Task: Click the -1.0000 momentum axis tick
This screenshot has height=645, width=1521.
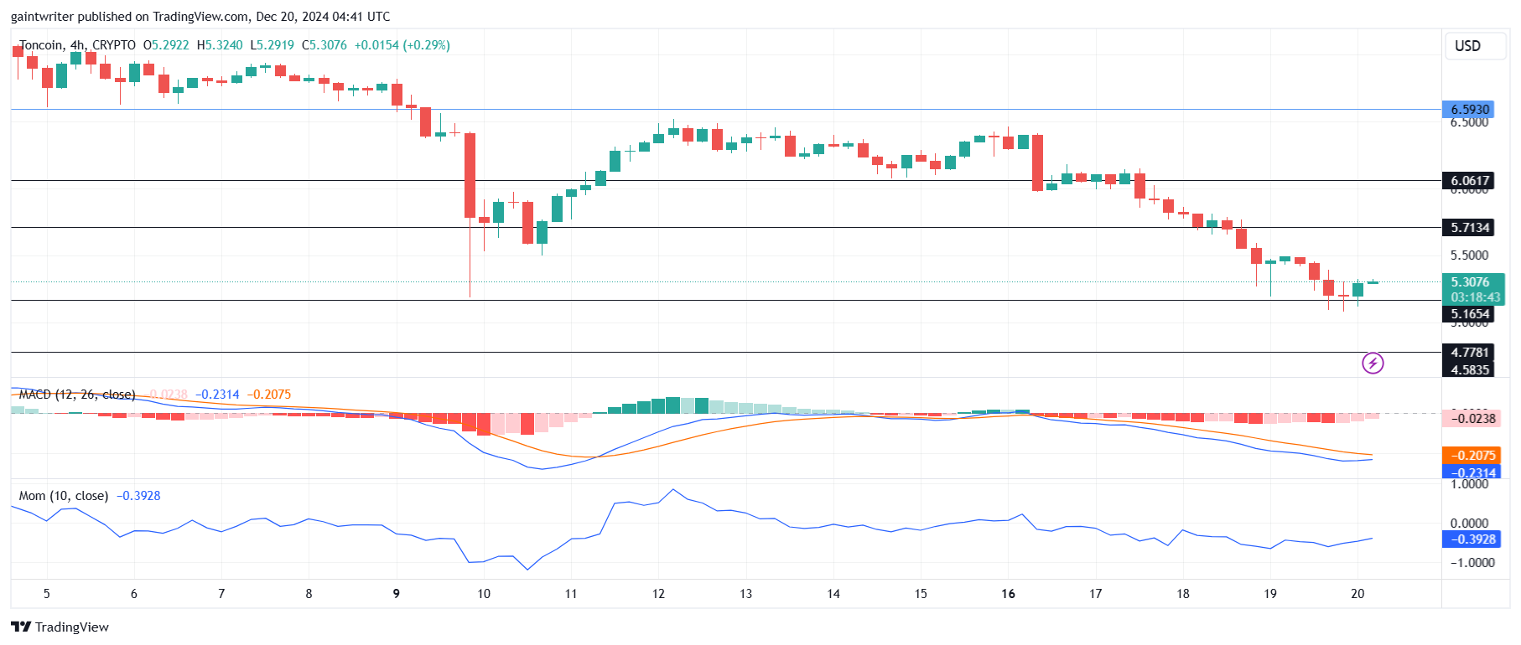Action: pyautogui.click(x=1472, y=563)
